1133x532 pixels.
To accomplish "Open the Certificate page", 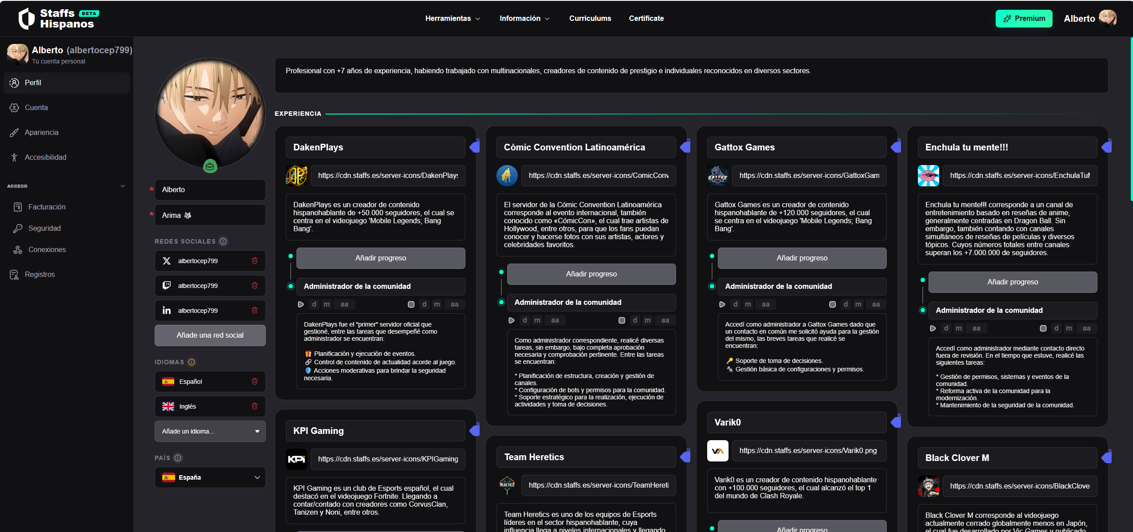I will pyautogui.click(x=646, y=18).
